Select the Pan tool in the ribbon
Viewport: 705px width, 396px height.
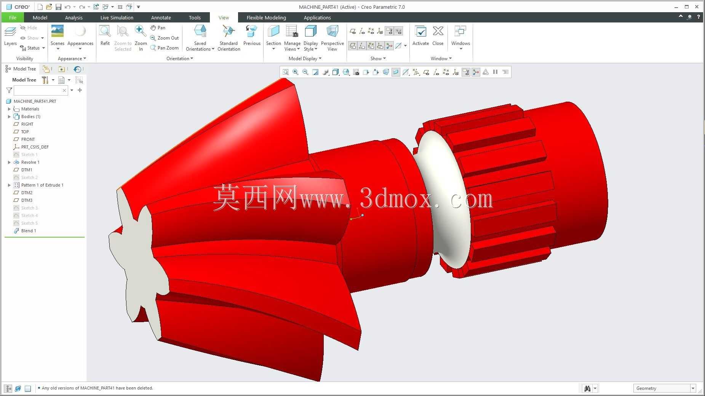click(158, 28)
